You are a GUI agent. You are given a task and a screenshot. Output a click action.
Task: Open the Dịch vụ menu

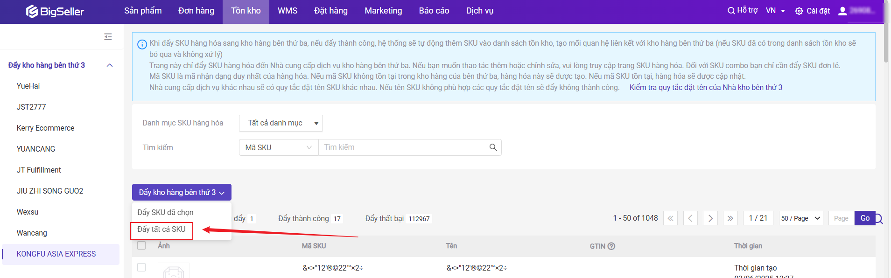point(480,11)
